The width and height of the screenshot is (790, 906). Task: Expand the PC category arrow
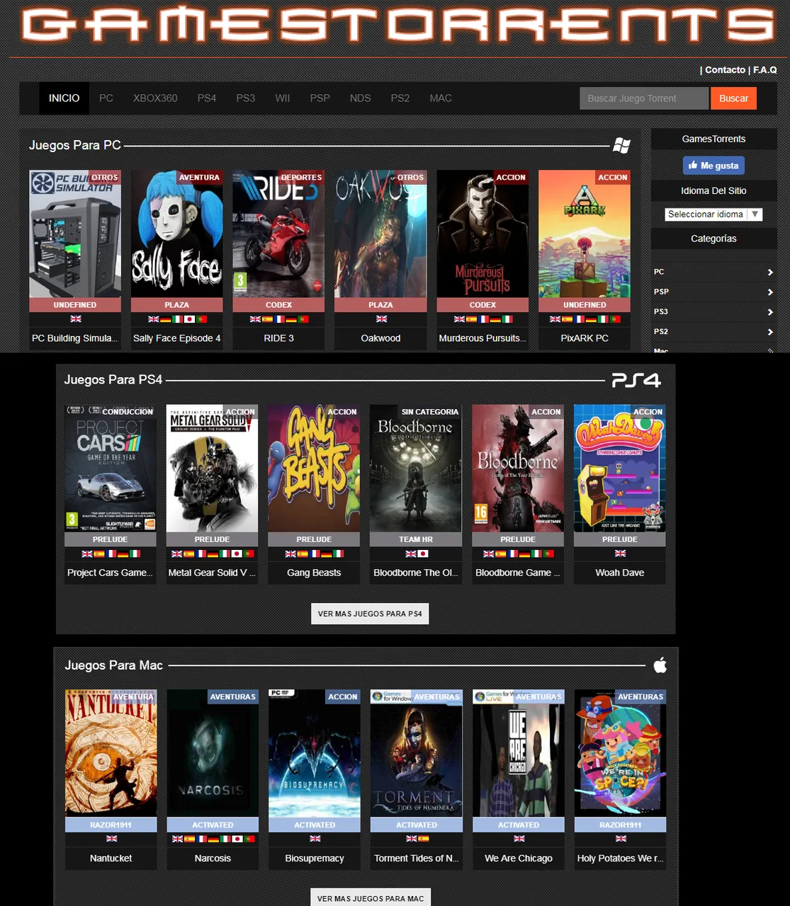pyautogui.click(x=770, y=273)
